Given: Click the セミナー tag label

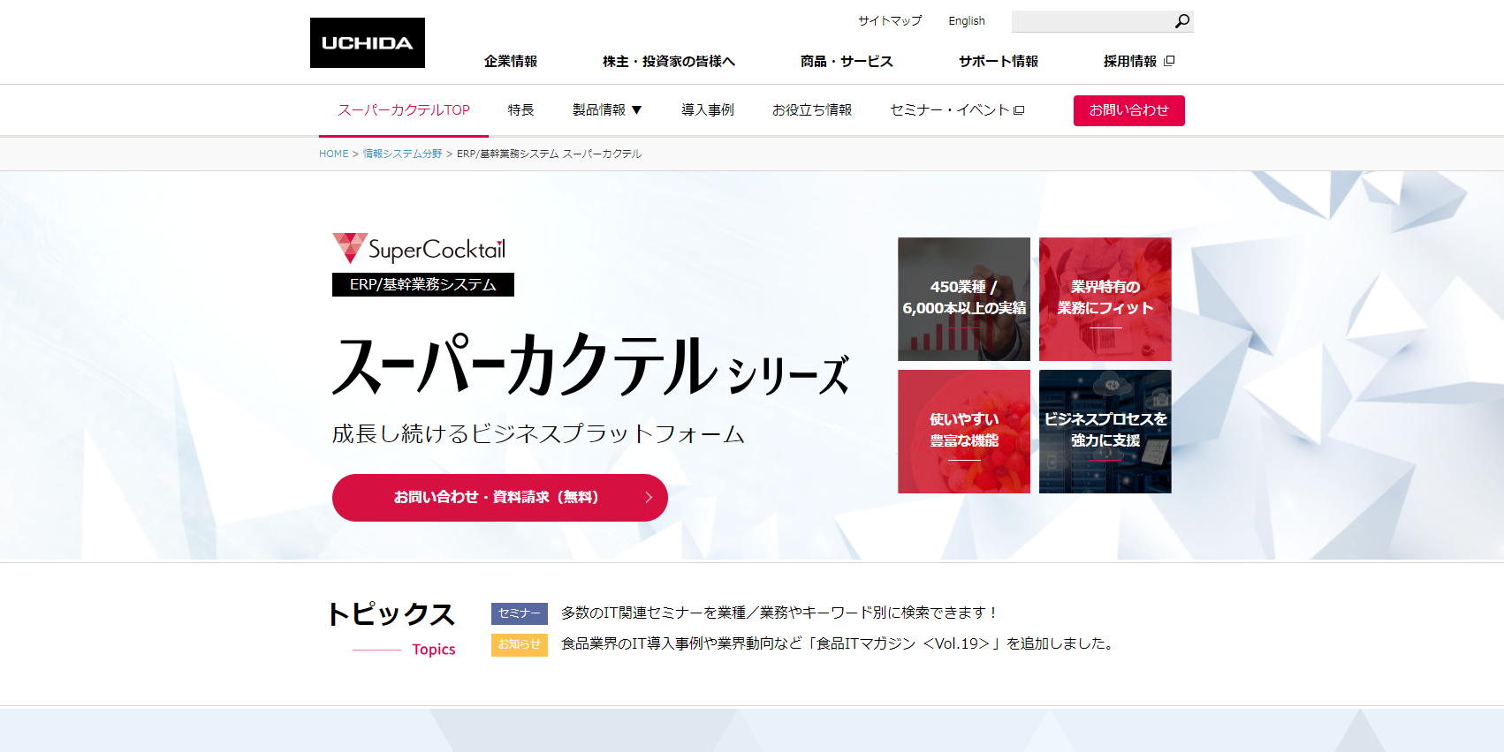Looking at the screenshot, I should [520, 613].
